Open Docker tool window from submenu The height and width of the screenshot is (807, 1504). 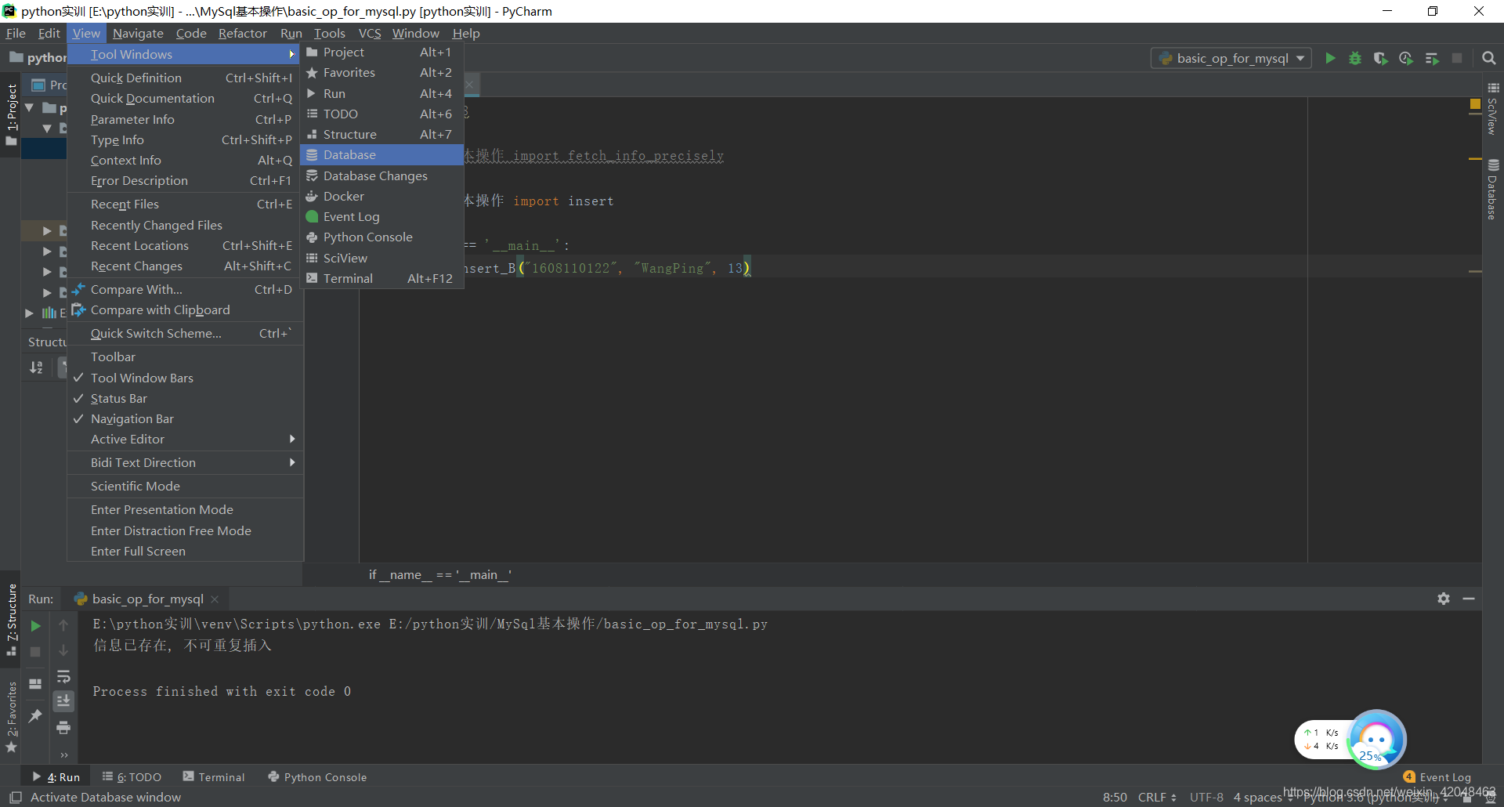381,196
